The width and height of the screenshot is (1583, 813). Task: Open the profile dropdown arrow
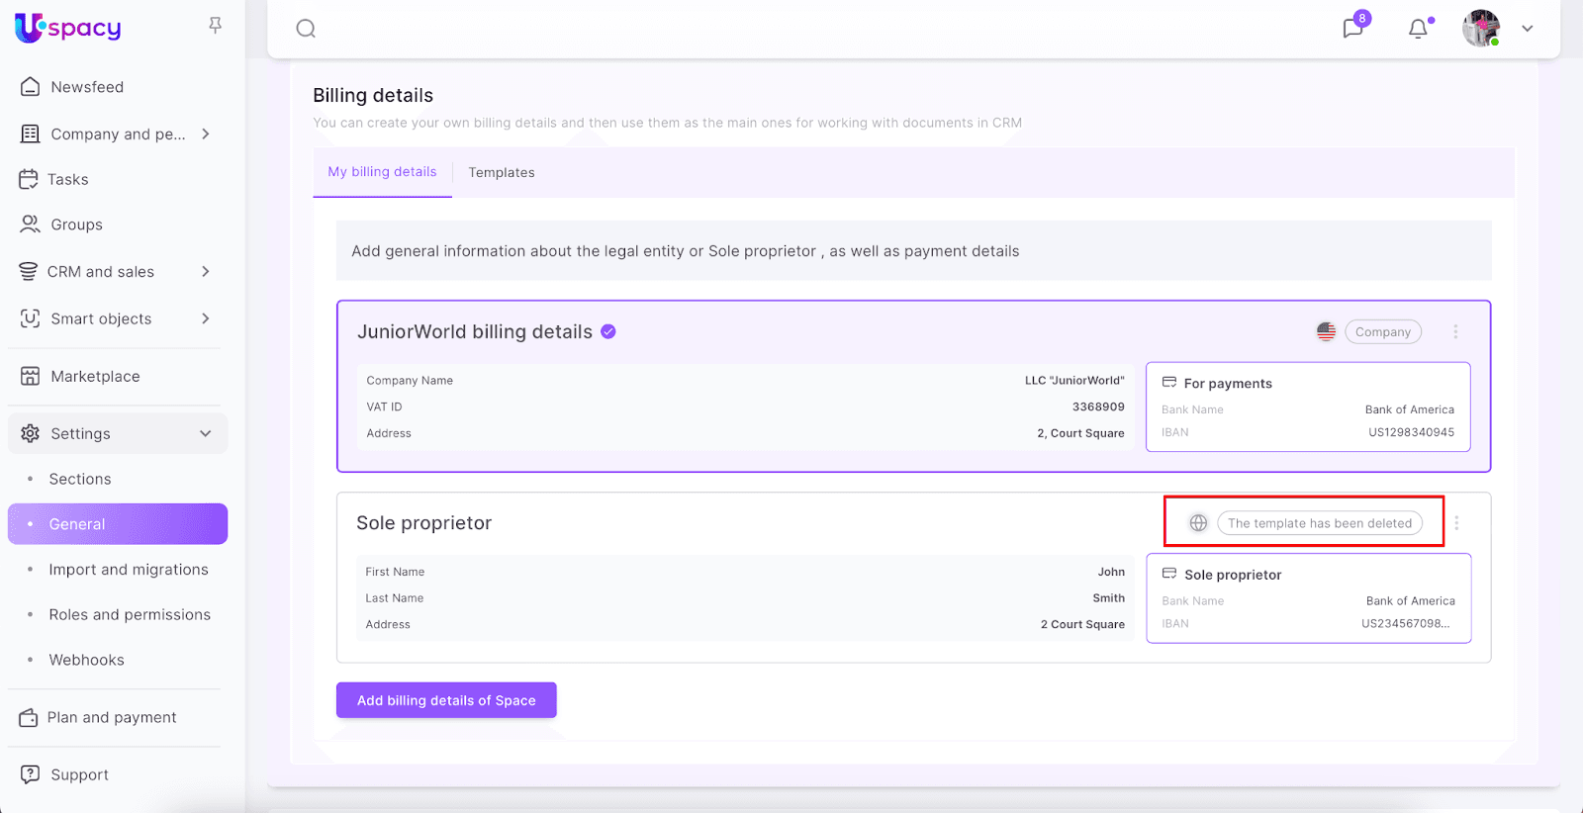[x=1528, y=29]
